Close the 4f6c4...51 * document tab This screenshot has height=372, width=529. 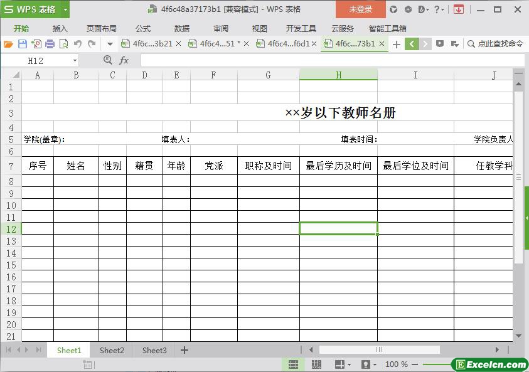click(246, 44)
